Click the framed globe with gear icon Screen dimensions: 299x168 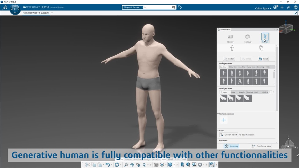click(x=194, y=165)
